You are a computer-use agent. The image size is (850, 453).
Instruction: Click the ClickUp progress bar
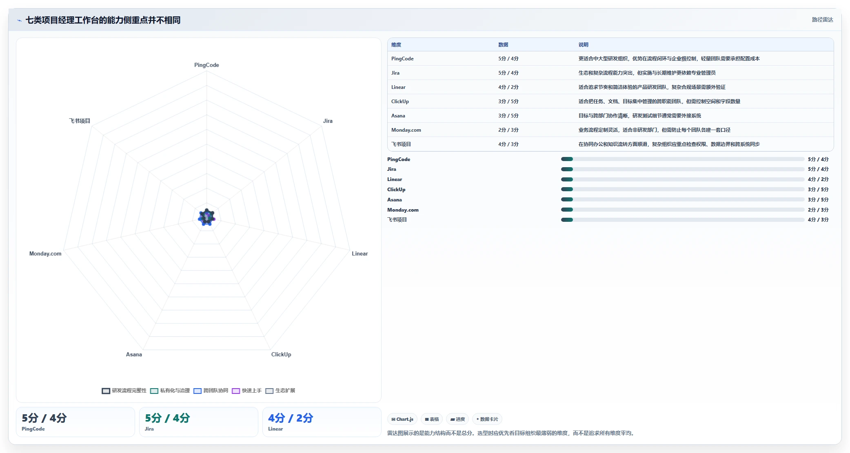click(682, 189)
